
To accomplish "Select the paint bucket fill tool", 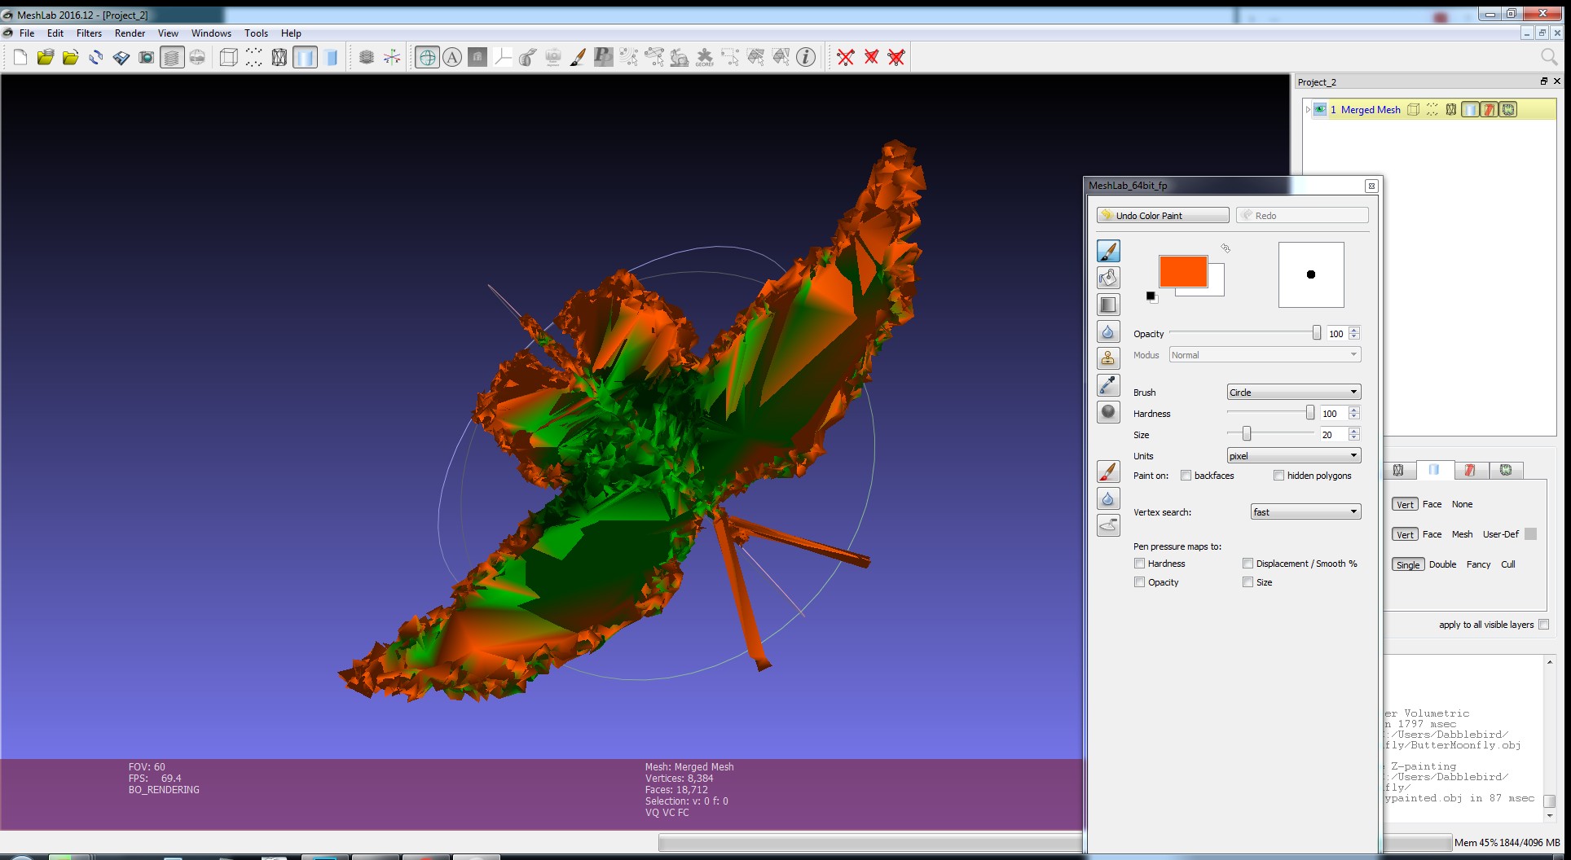I will click(x=1108, y=278).
